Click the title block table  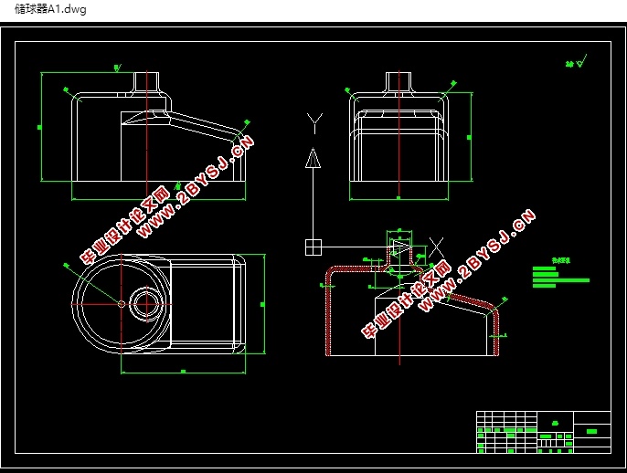click(544, 432)
